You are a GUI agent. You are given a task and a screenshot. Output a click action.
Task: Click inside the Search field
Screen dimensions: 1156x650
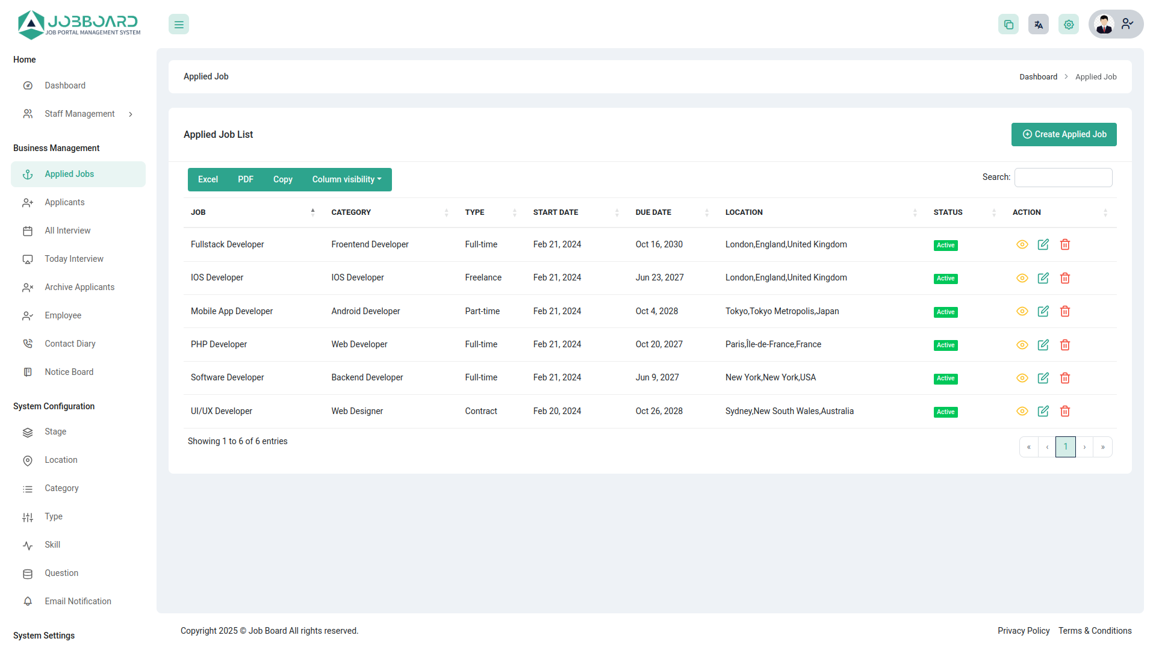(1063, 177)
